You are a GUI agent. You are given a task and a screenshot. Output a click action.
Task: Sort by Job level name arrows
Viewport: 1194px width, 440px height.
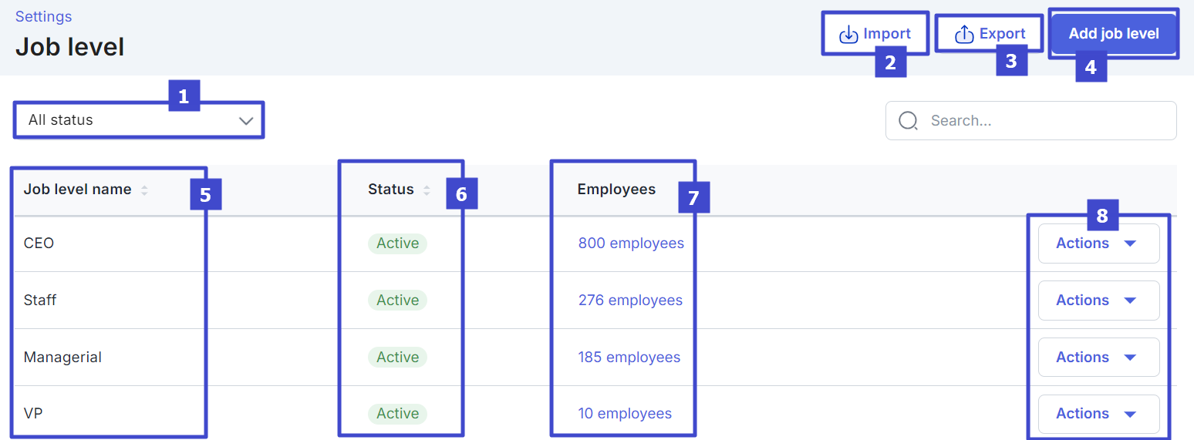[144, 190]
